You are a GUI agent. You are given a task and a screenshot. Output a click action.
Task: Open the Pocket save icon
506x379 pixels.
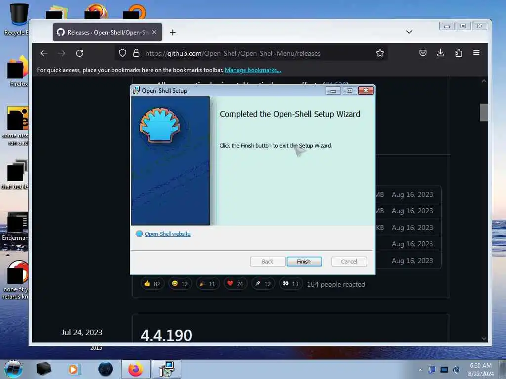coord(423,53)
